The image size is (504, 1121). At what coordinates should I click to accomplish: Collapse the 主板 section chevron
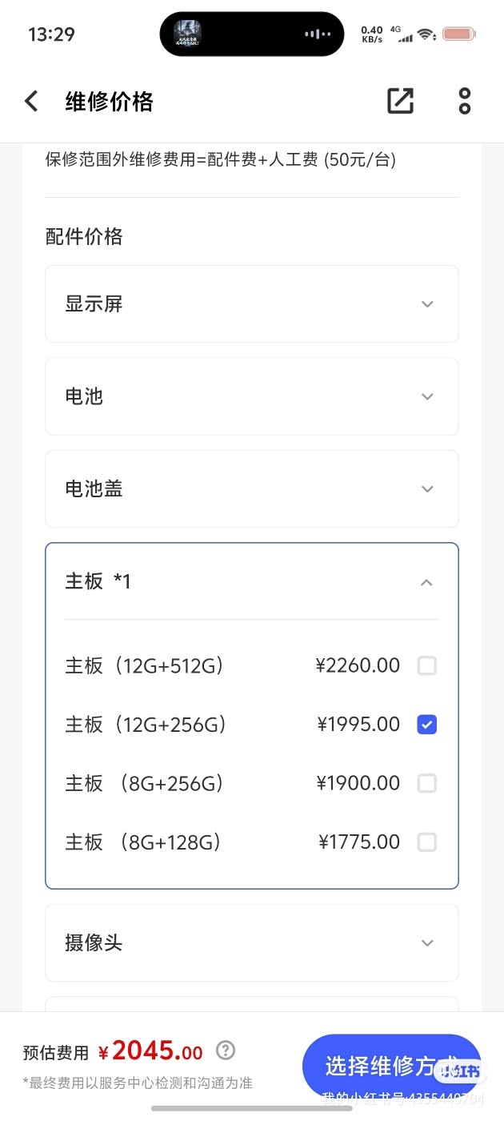click(426, 582)
